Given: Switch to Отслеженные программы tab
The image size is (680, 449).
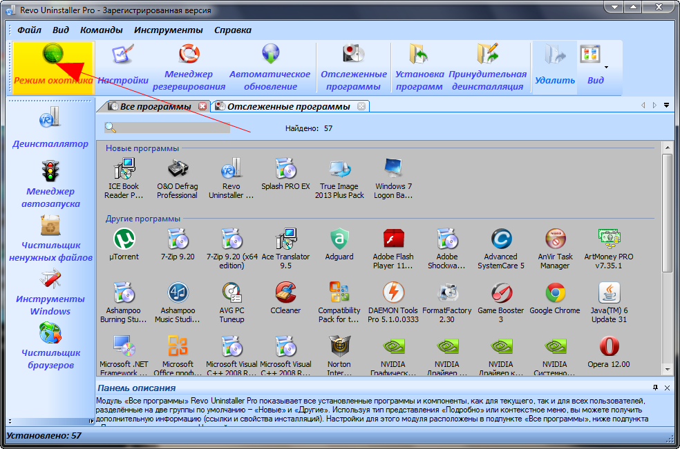Looking at the screenshot, I should pyautogui.click(x=288, y=106).
